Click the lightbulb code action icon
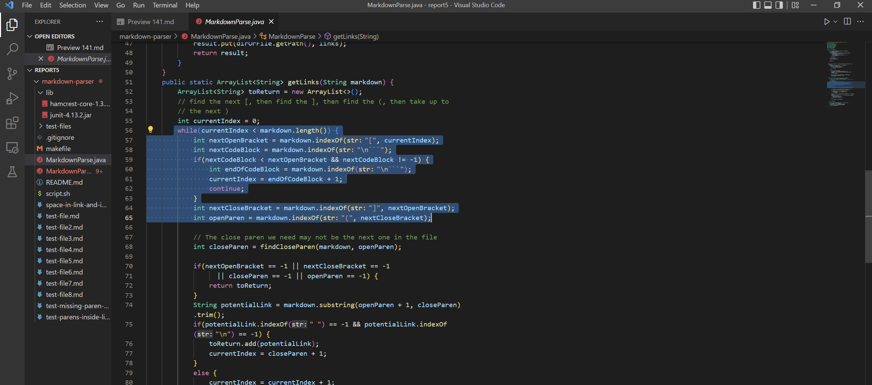872x385 pixels. point(151,129)
